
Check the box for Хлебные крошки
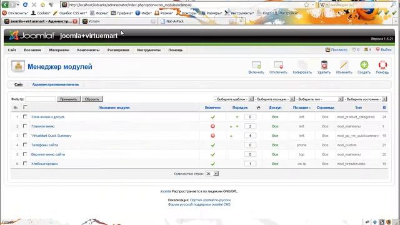click(25, 163)
